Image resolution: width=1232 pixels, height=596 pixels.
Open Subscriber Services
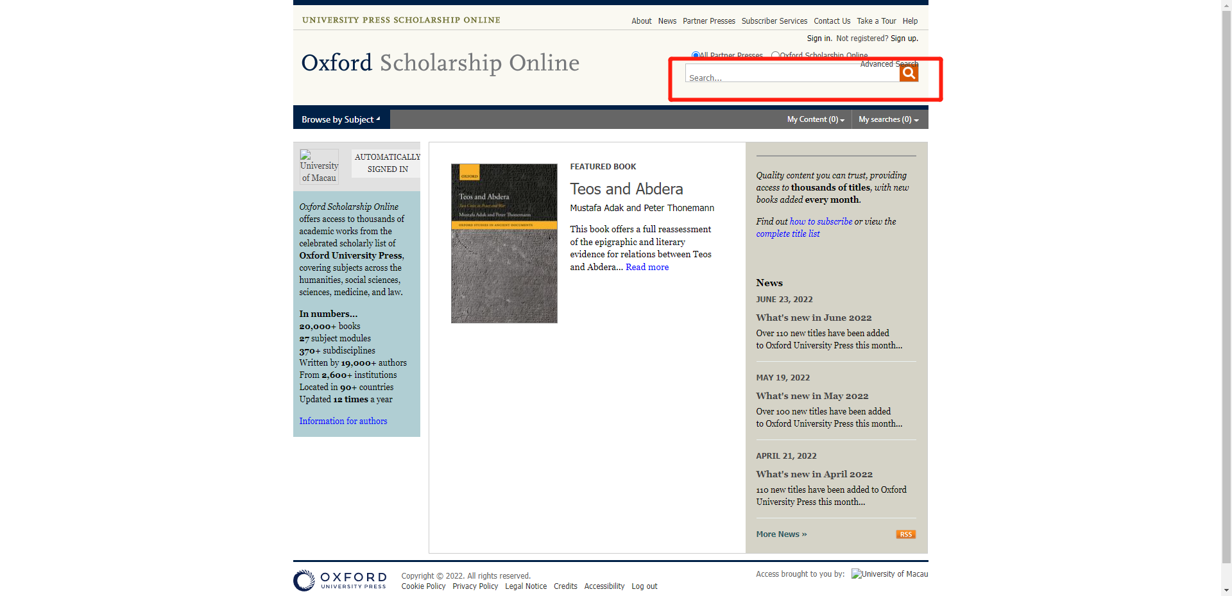coord(774,21)
